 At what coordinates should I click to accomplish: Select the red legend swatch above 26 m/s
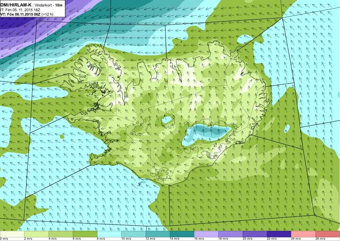[x=328, y=234]
